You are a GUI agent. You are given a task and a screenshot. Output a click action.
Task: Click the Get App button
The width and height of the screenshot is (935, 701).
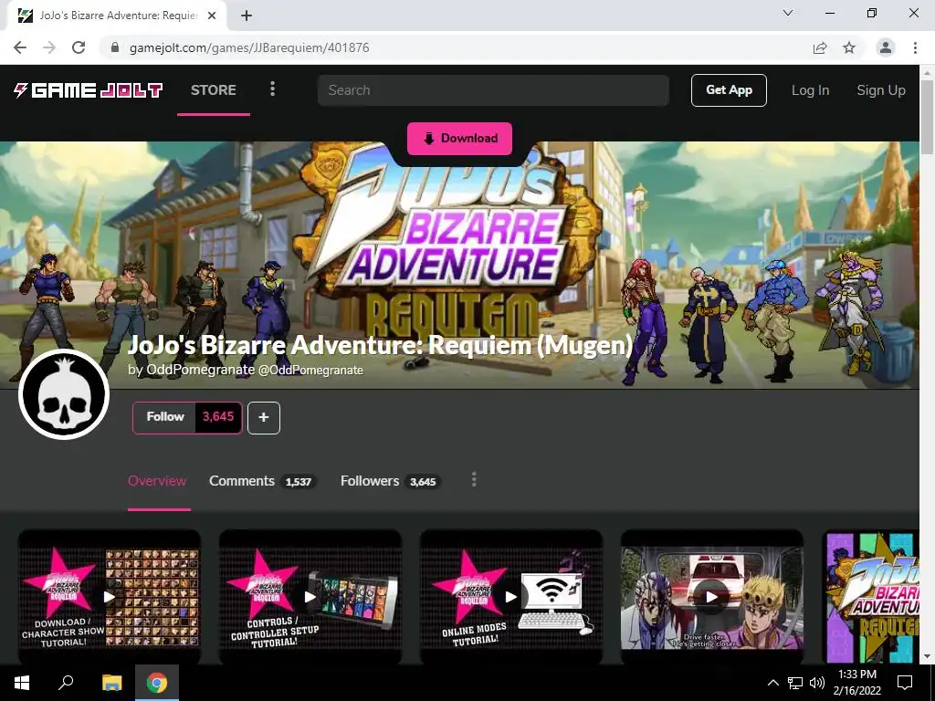[729, 90]
